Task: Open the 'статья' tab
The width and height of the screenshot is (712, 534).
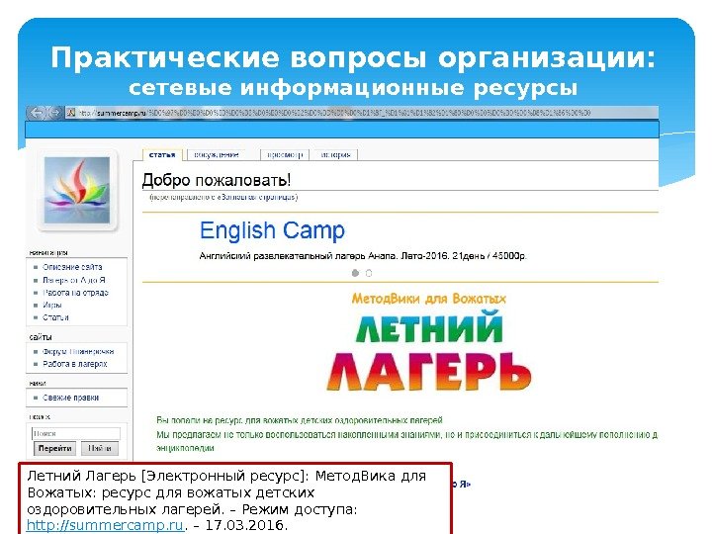Action: point(162,155)
